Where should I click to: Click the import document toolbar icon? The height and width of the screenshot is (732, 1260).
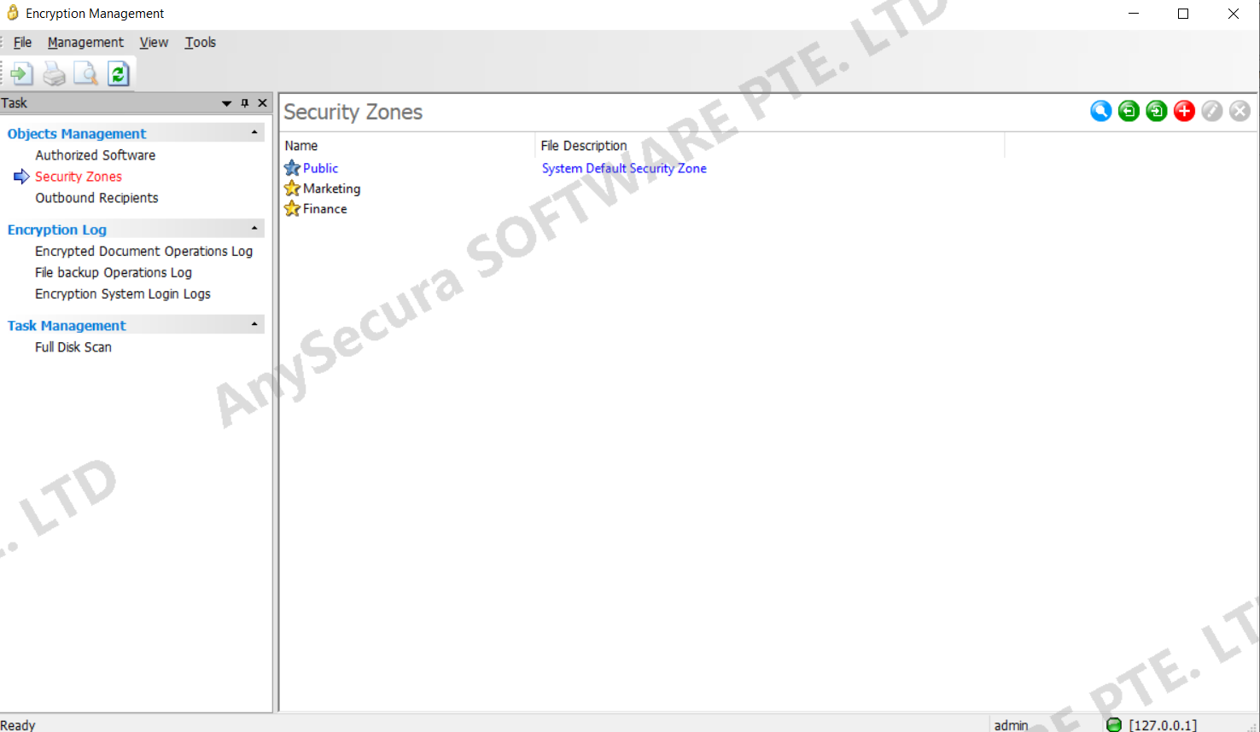(22, 74)
